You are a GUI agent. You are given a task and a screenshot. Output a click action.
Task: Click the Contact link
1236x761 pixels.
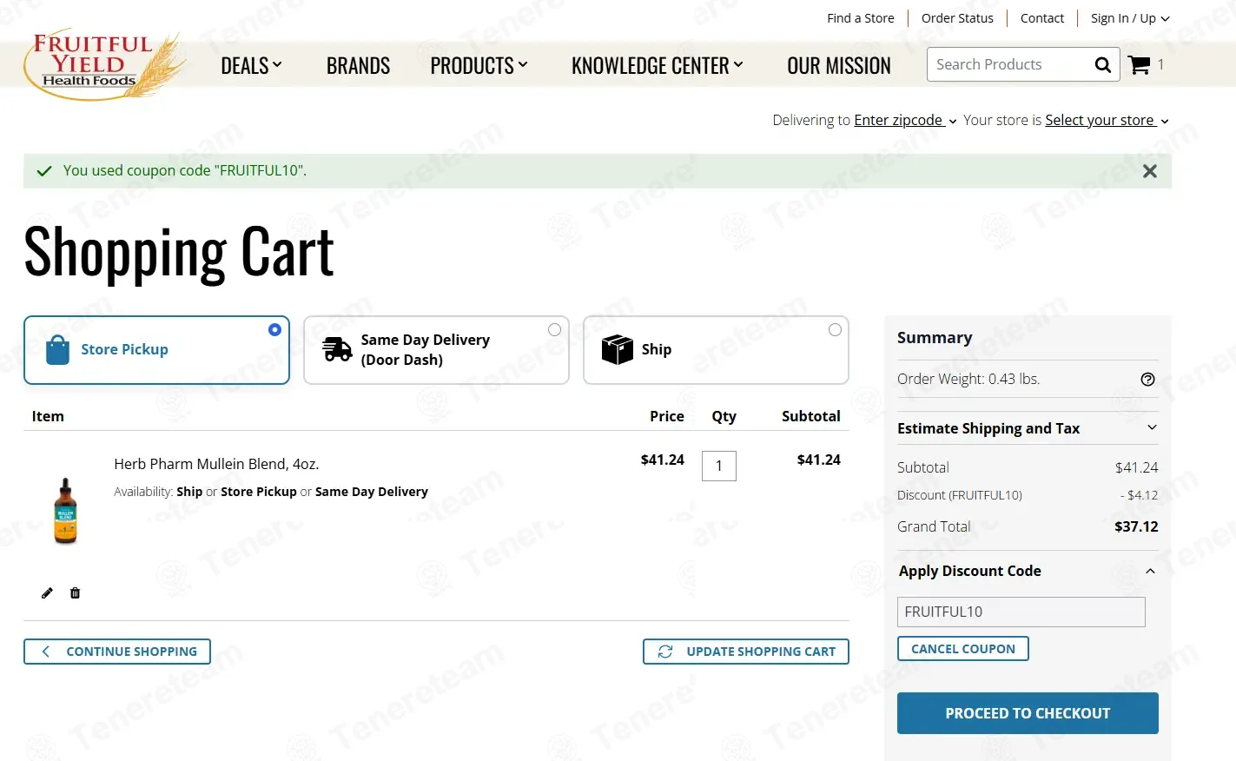tap(1042, 18)
